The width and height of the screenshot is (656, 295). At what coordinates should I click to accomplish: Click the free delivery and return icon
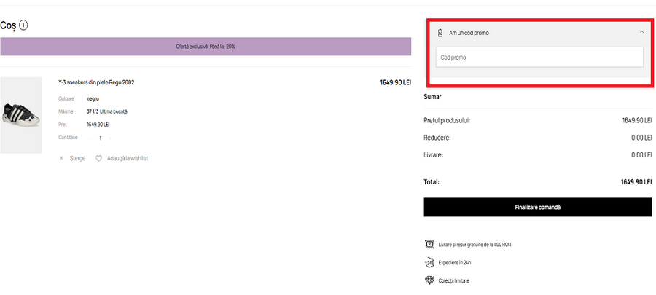(429, 245)
